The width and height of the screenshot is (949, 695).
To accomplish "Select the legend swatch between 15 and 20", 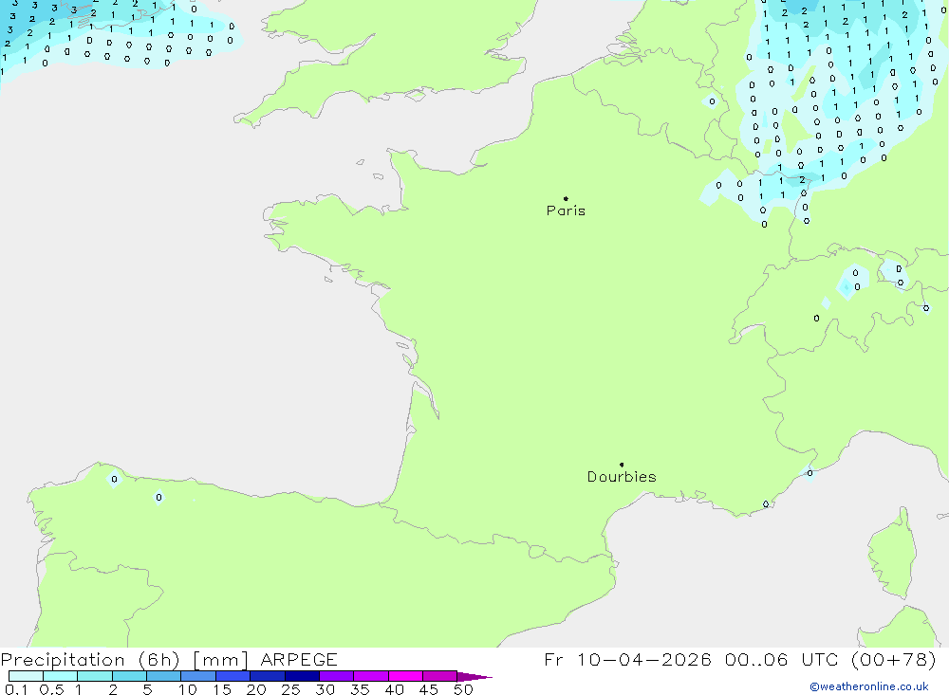I will point(233,676).
